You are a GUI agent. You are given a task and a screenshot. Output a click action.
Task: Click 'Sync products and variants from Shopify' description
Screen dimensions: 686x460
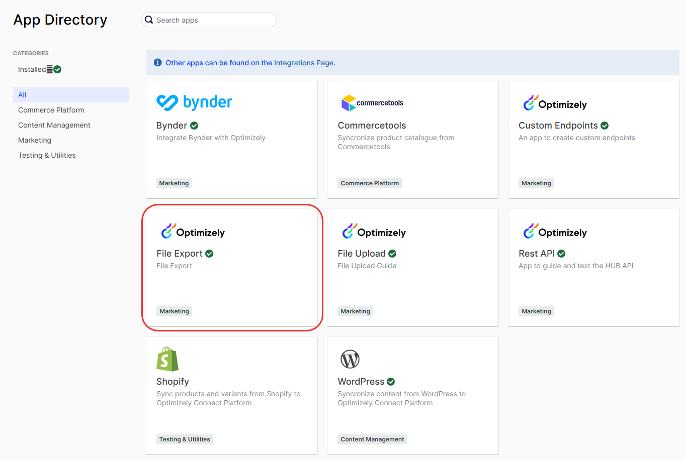[228, 398]
